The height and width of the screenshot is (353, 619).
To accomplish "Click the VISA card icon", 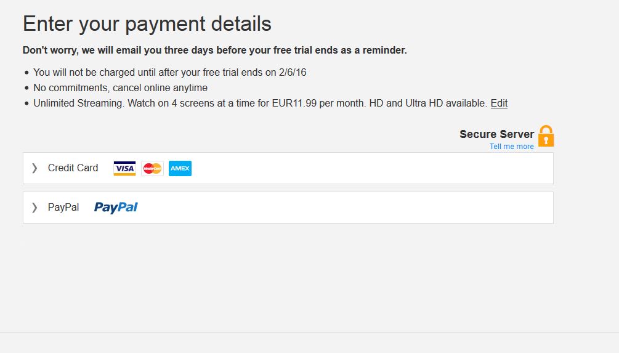I will click(x=124, y=168).
